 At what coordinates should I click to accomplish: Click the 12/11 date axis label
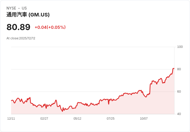click(x=11, y=119)
